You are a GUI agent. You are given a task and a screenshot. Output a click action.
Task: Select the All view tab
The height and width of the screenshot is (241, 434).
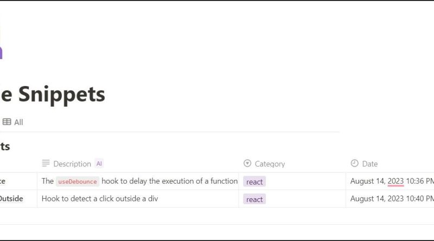click(13, 122)
